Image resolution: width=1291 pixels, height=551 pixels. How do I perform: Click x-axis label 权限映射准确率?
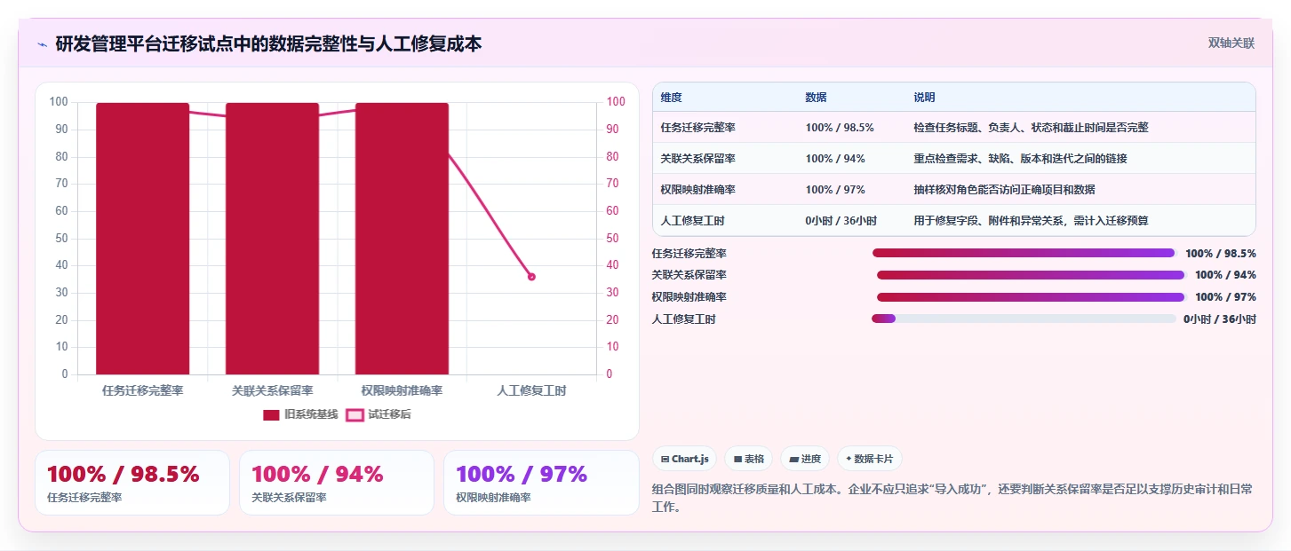pos(402,390)
